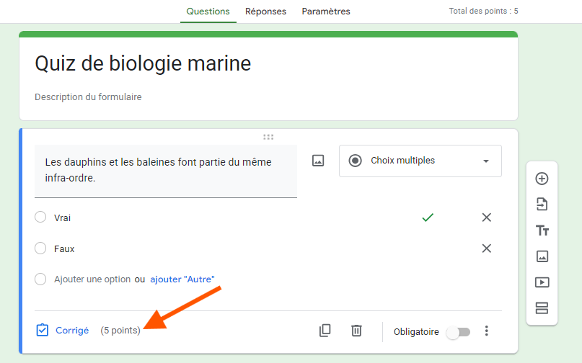Open the question's three-dot more options menu
The image size is (582, 363).
(x=486, y=331)
